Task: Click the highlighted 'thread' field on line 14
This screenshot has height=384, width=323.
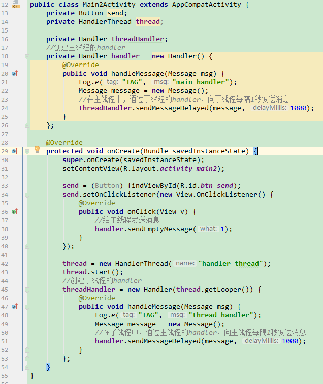Action: click(x=148, y=21)
